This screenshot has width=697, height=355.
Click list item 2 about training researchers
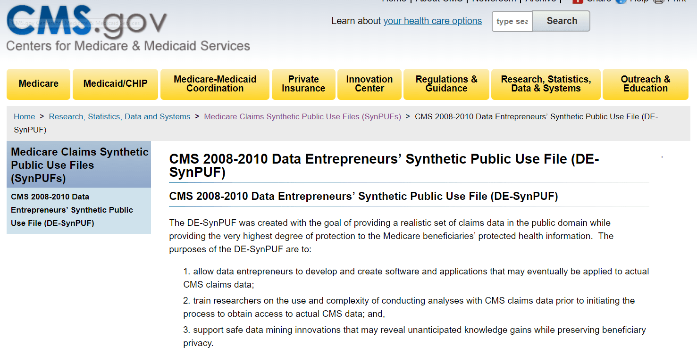409,307
